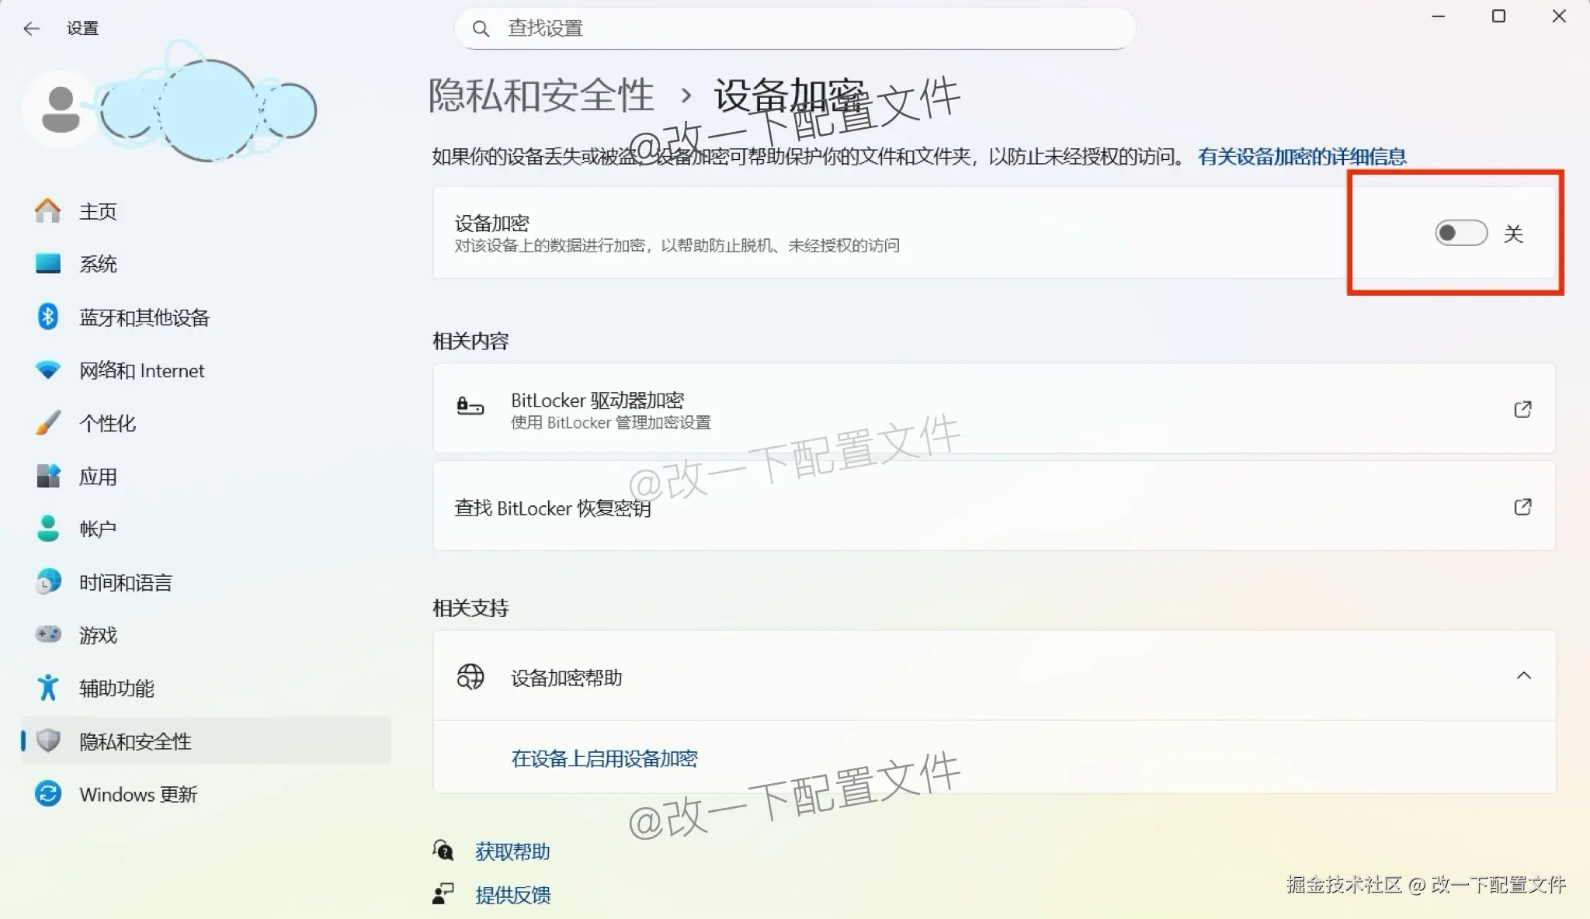1590x919 pixels.
Task: Open 帐户 settings from sidebar
Action: [98, 529]
